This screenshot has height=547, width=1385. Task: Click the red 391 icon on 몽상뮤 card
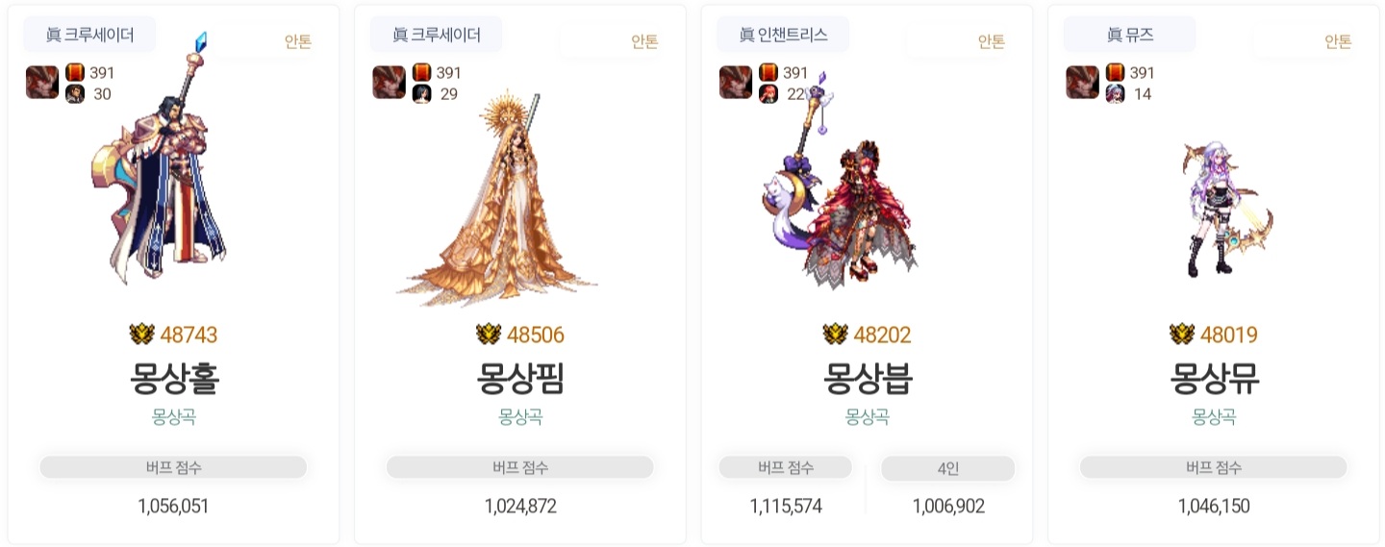coord(1115,72)
